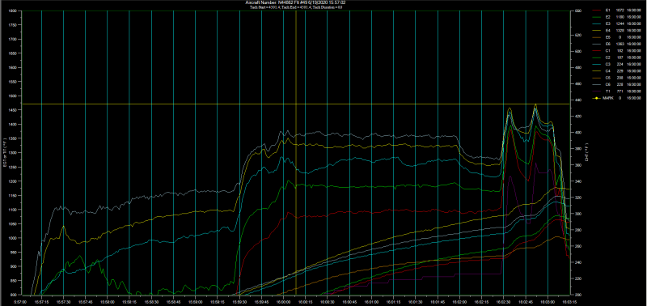
Task: Select the C5 orange line swatch in legend
Action: (x=597, y=78)
